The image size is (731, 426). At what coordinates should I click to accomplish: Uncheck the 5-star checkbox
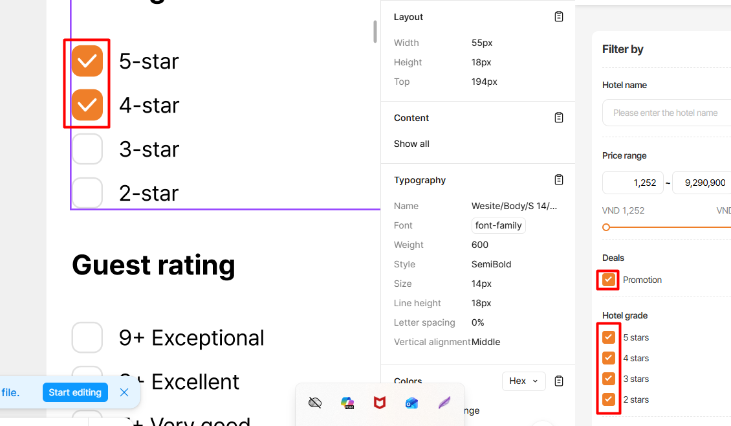pos(87,61)
